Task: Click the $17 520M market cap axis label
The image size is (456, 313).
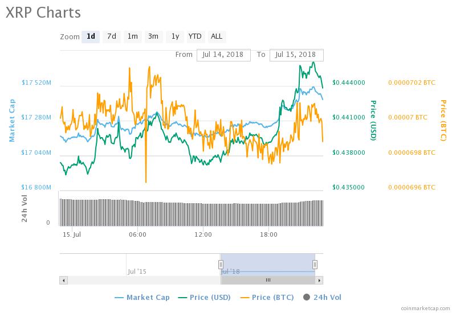Action: (36, 83)
